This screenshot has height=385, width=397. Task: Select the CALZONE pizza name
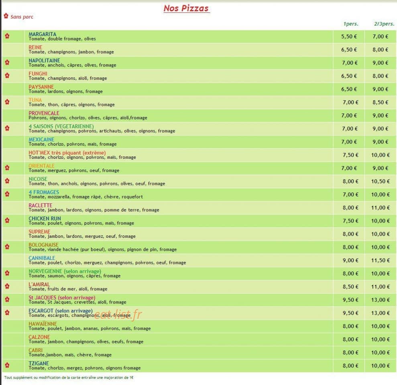39,337
